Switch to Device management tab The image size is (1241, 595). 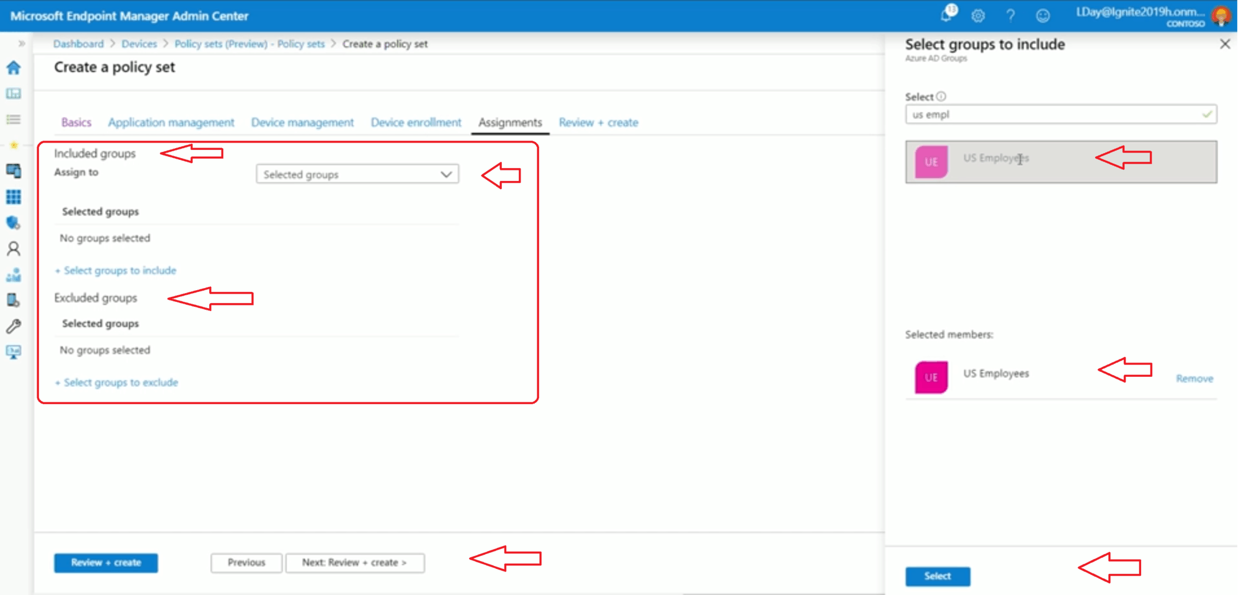point(302,122)
